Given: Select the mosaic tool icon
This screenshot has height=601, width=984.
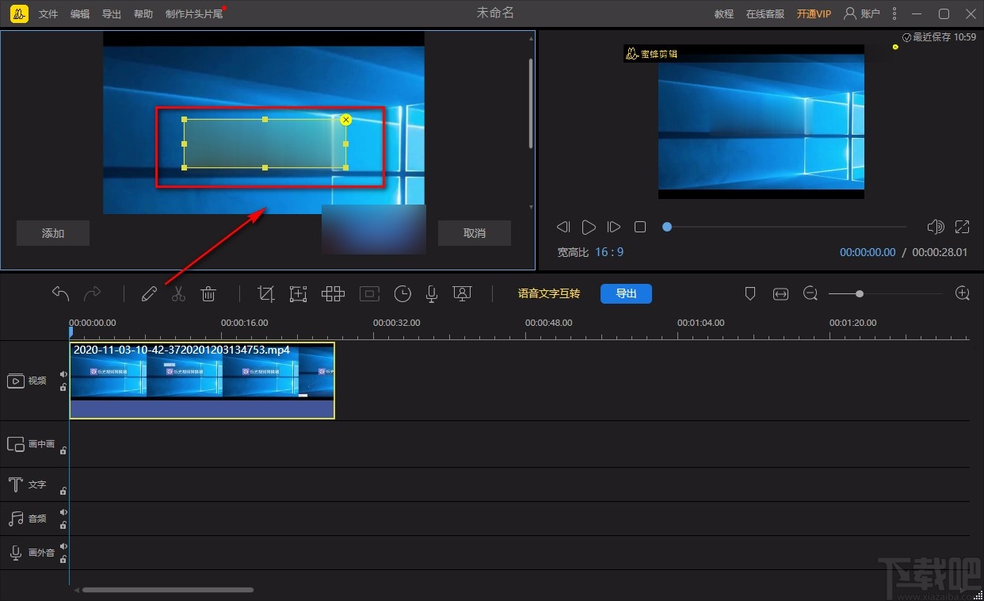Looking at the screenshot, I should [x=333, y=294].
